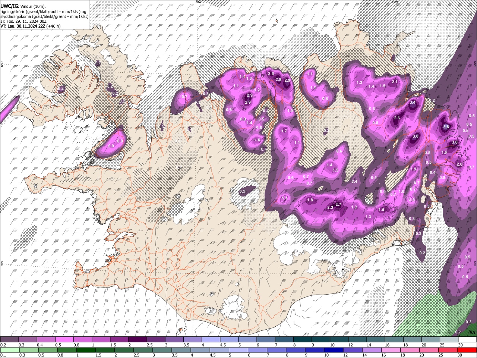Pick the violet 12 swatch in bottom legend row

click(x=353, y=350)
